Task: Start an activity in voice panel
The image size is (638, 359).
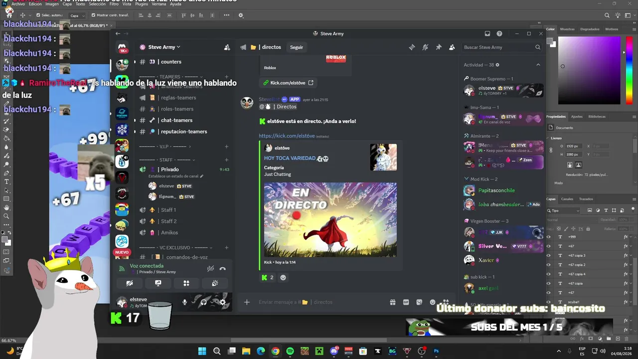Action: 186,283
